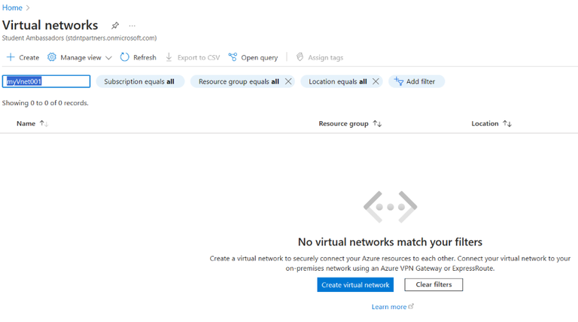Open the Manage view dropdown
578x322 pixels.
click(79, 57)
